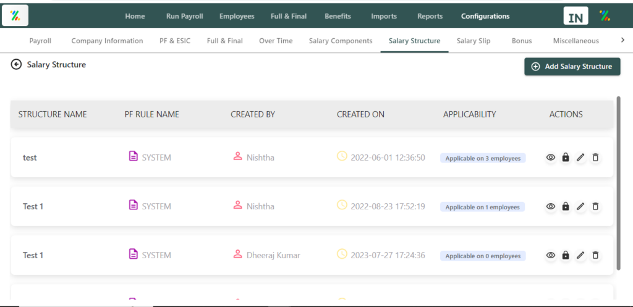Click the profile logo beside IN badge
This screenshot has width=633, height=307.
(605, 16)
